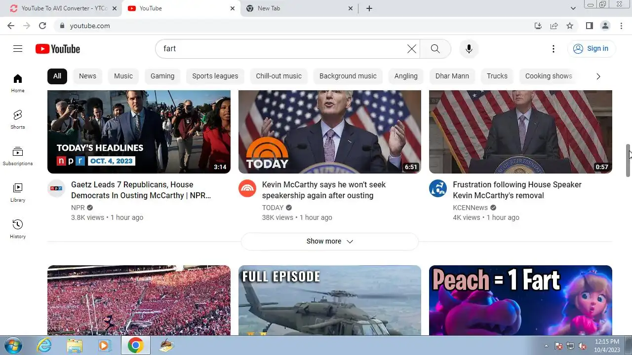This screenshot has height=355, width=632.
Task: Start voice search with the microphone icon
Action: point(469,49)
